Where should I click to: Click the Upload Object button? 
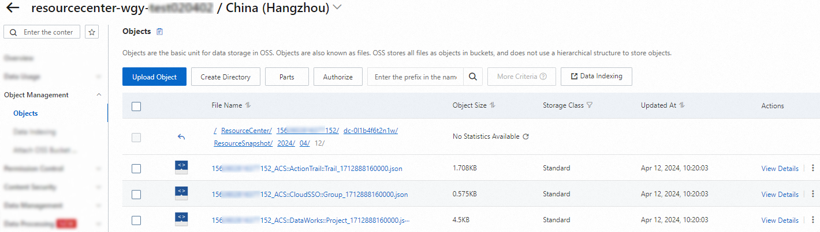click(x=154, y=77)
